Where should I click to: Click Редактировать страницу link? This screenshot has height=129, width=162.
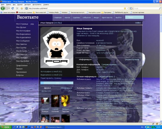[51, 78]
